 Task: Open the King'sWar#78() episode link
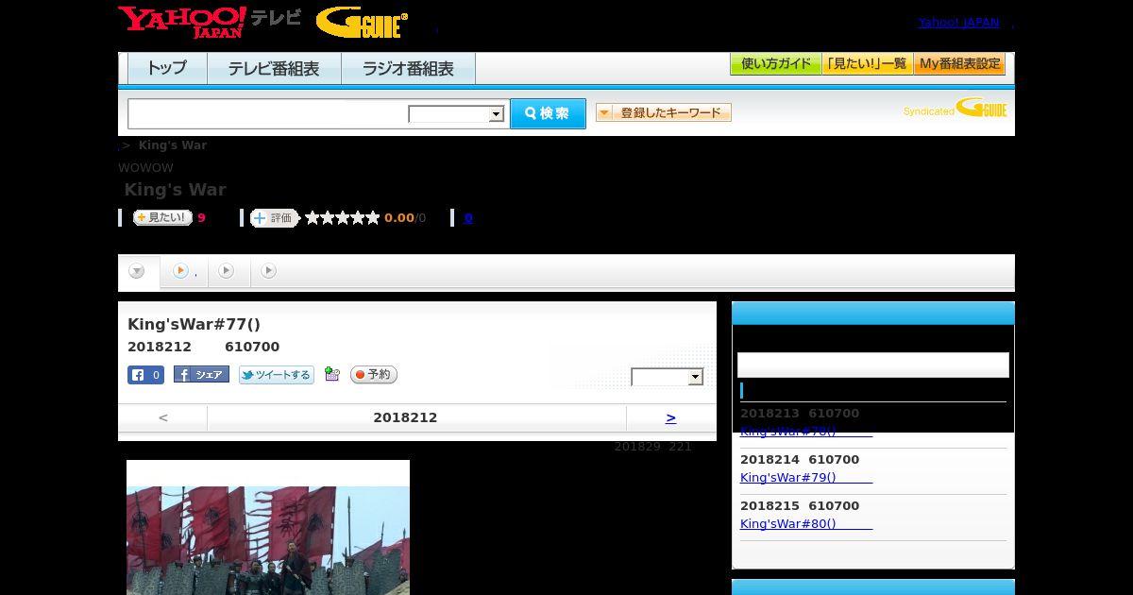[806, 432]
